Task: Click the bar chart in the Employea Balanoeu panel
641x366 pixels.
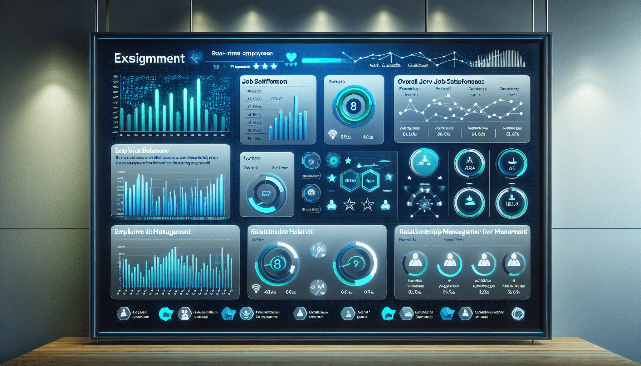Action: pyautogui.click(x=170, y=194)
